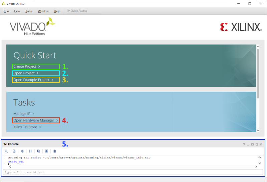Open the Tools menu
The width and height of the screenshot is (267, 182).
29,11
